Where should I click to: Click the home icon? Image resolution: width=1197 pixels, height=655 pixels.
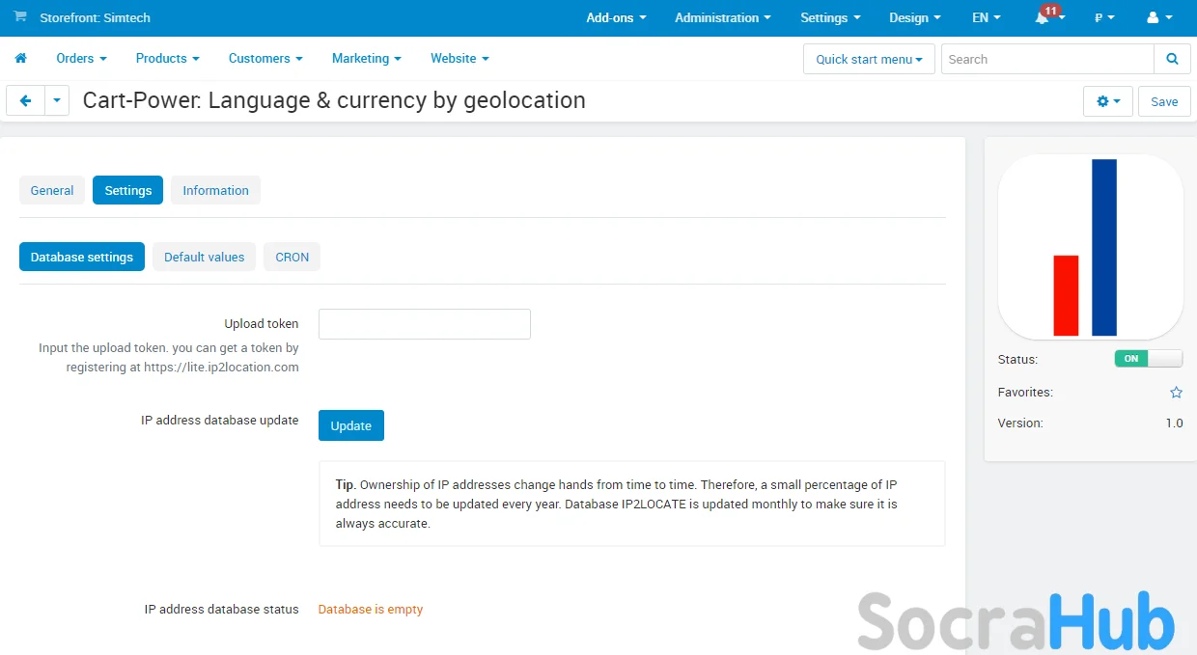pyautogui.click(x=20, y=59)
